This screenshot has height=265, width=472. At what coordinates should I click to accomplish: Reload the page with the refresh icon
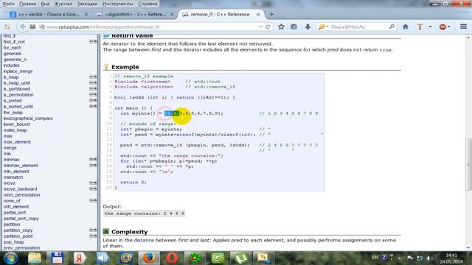[268, 26]
